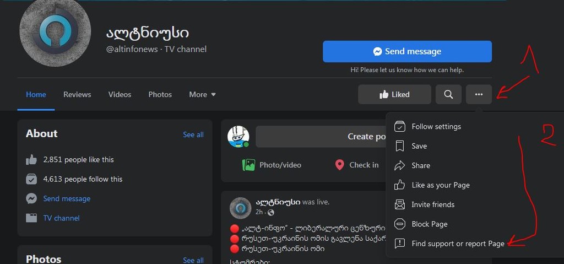564x264 pixels.
Task: Click the TV channel link in About
Action: (62, 218)
